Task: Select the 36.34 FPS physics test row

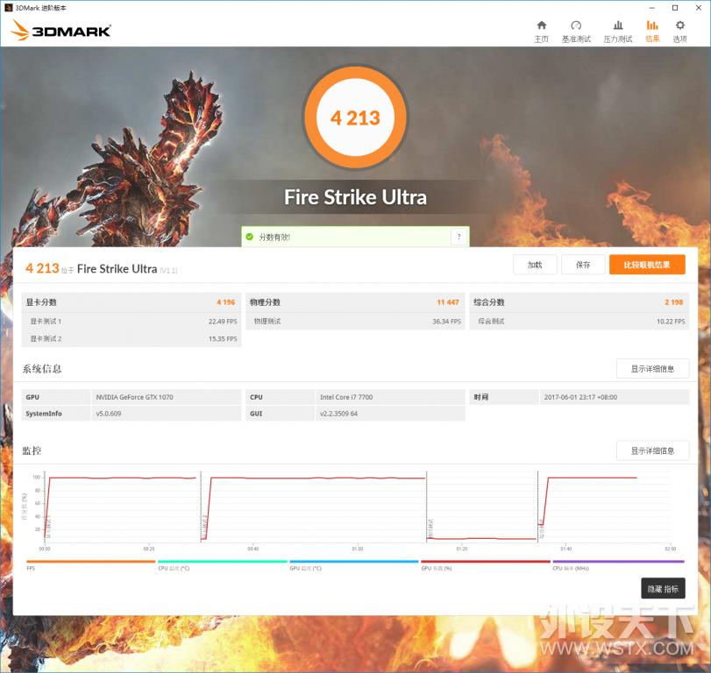Action: point(355,322)
